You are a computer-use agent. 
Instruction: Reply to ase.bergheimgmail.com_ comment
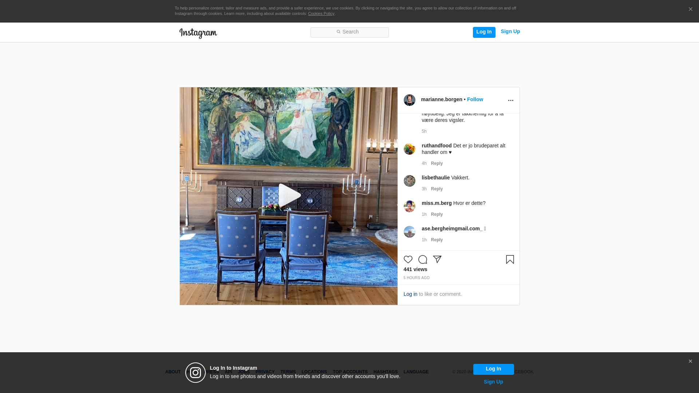pyautogui.click(x=437, y=240)
